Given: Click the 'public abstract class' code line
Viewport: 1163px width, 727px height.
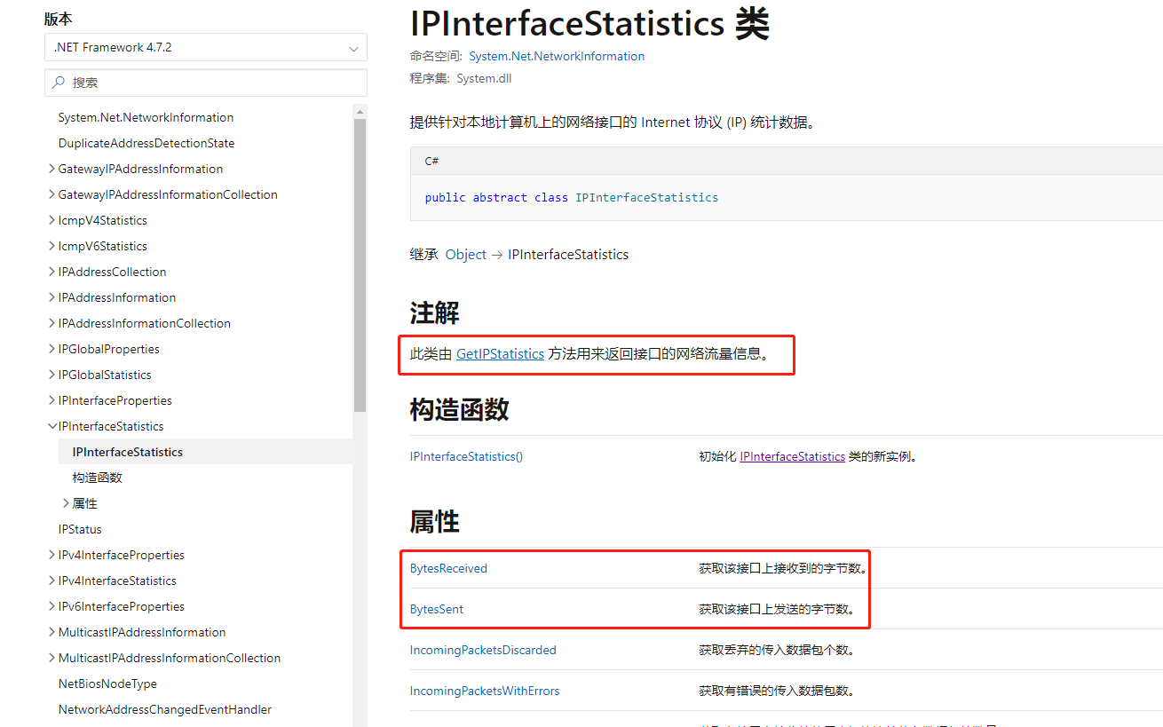Looking at the screenshot, I should click(x=572, y=197).
